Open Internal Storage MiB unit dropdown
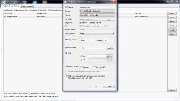Screen dimensions: 180x101 pyautogui.click(x=111, y=48)
